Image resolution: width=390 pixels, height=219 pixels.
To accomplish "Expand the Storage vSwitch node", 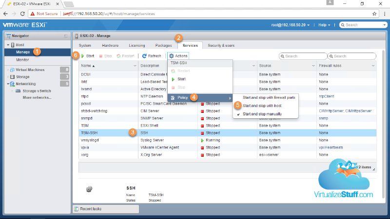I will 12,91.
